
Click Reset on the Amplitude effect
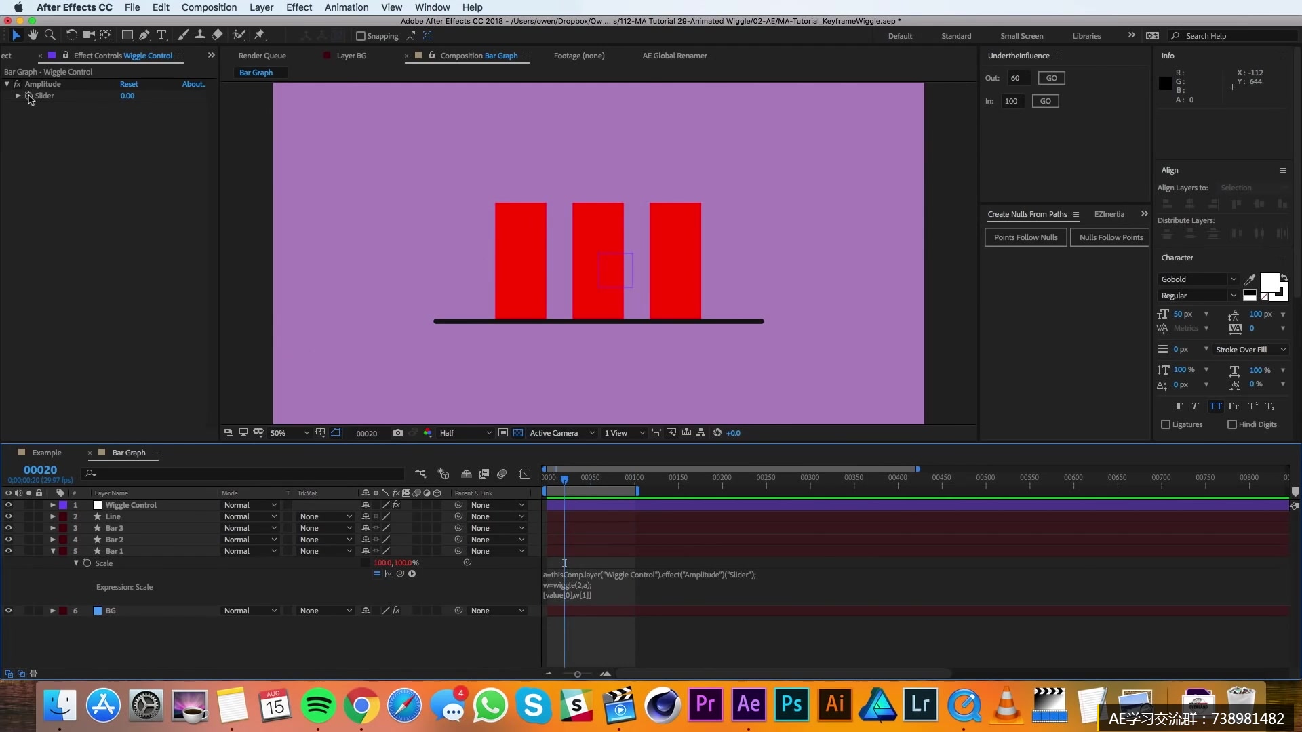point(129,84)
